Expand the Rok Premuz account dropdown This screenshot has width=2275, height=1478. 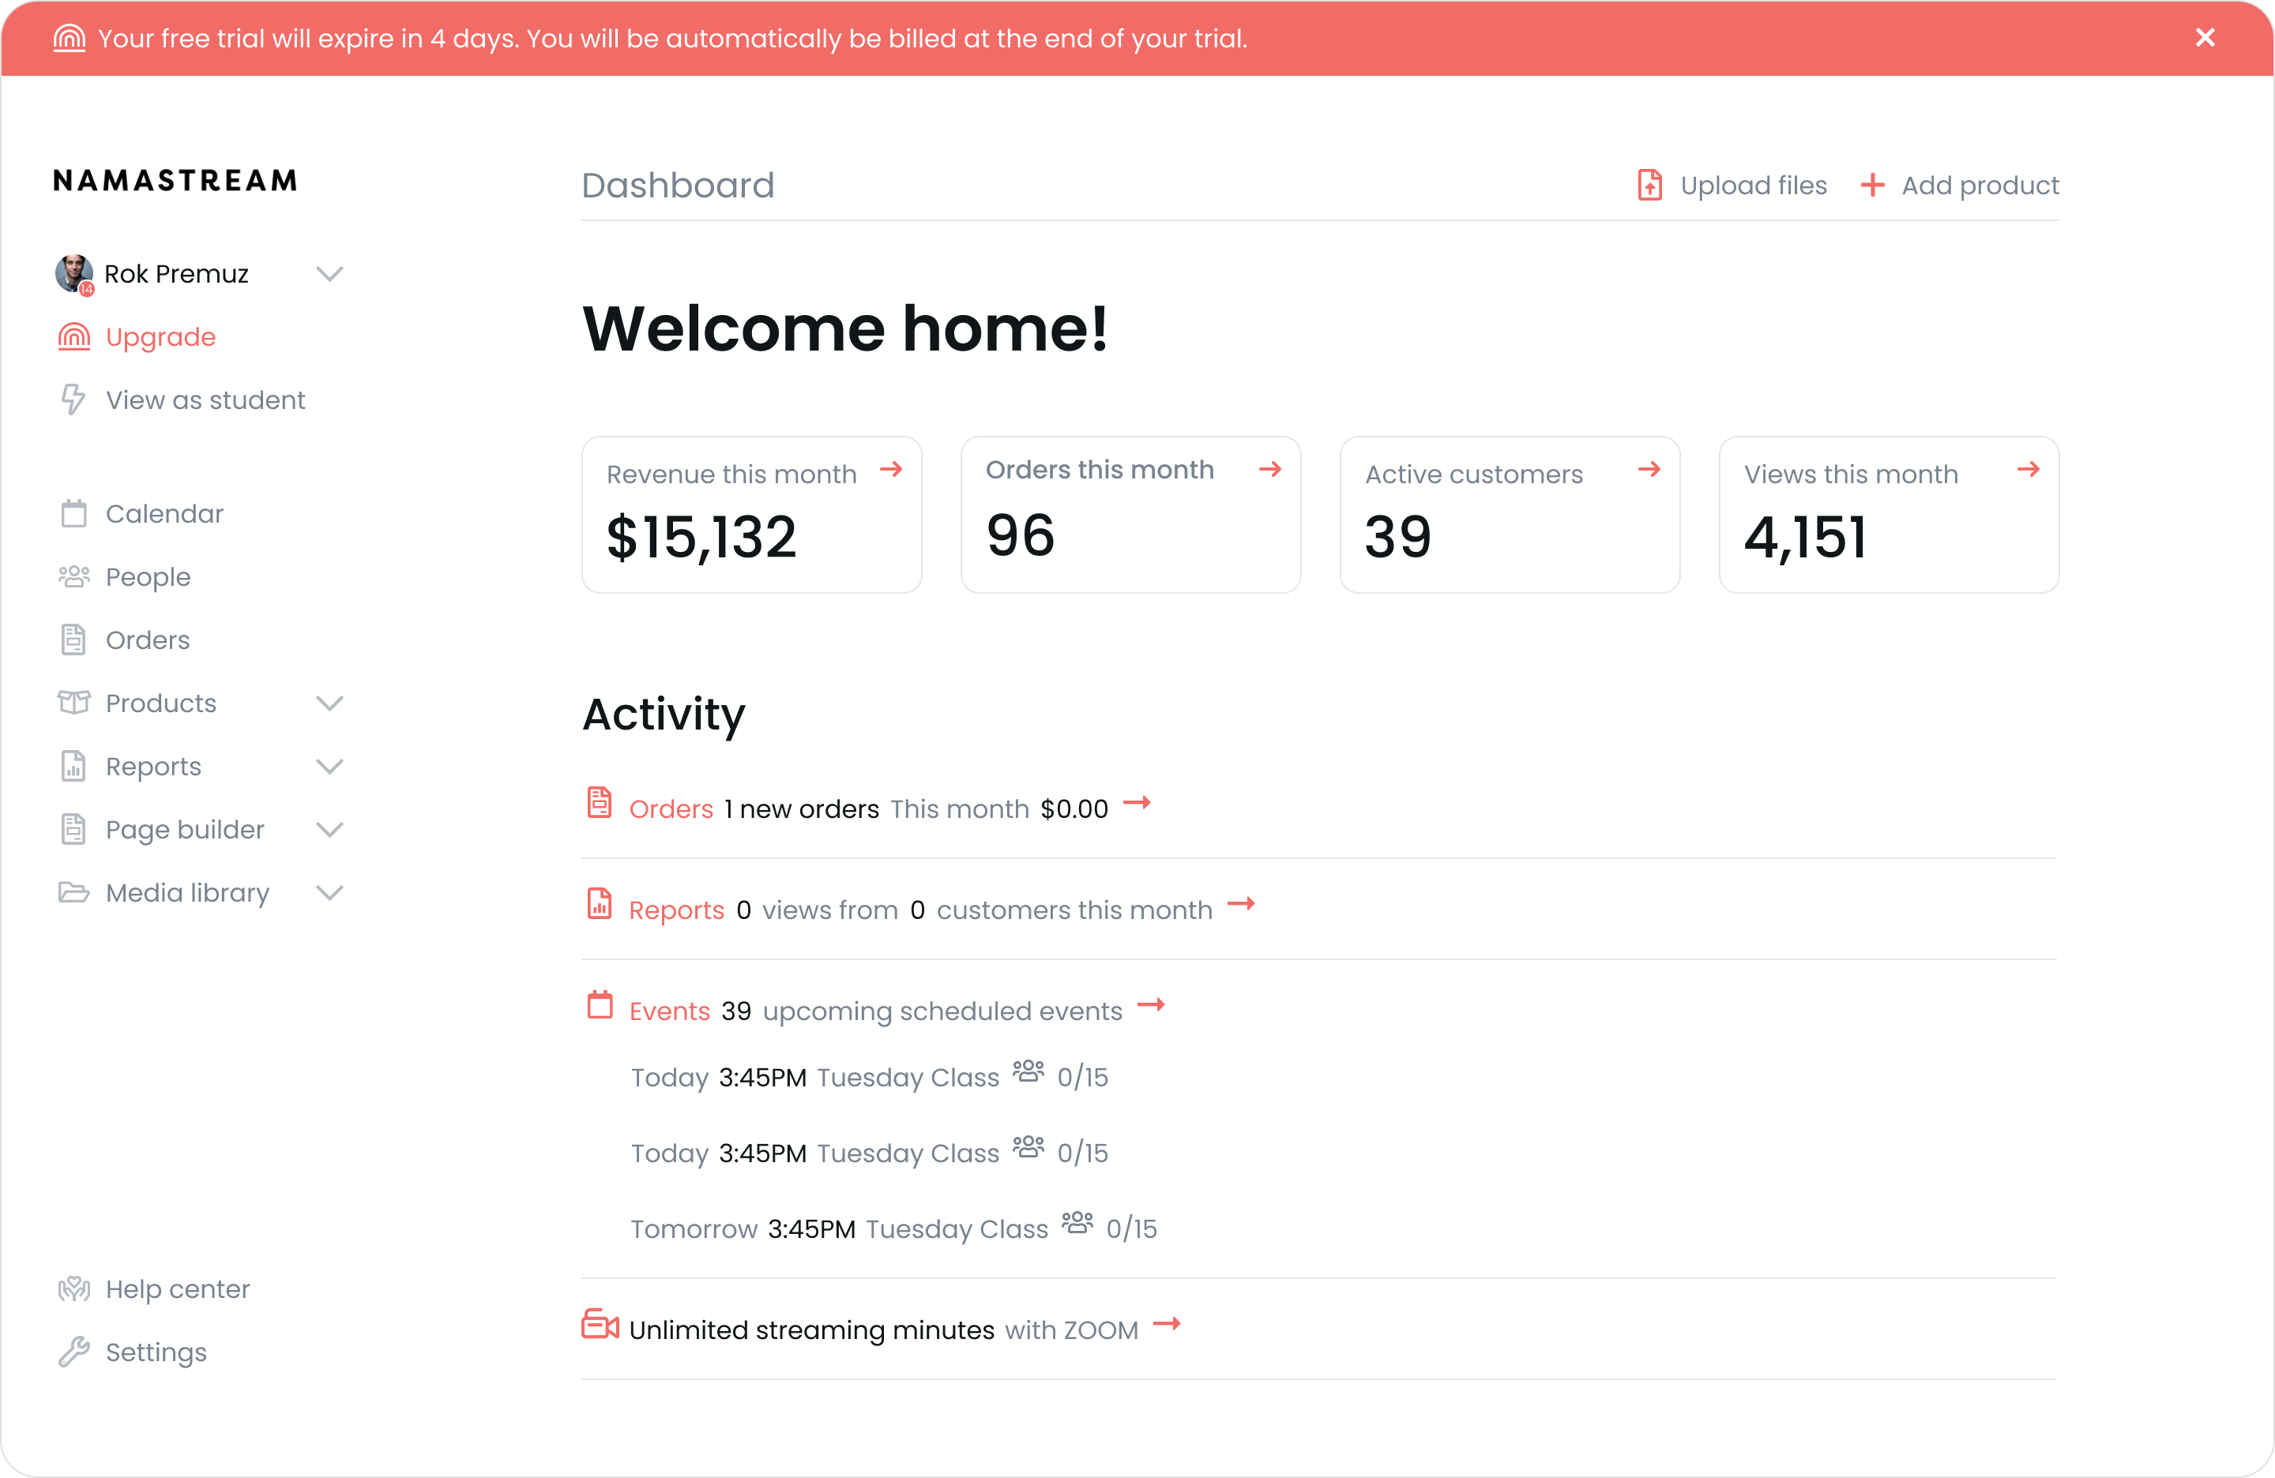coord(329,274)
